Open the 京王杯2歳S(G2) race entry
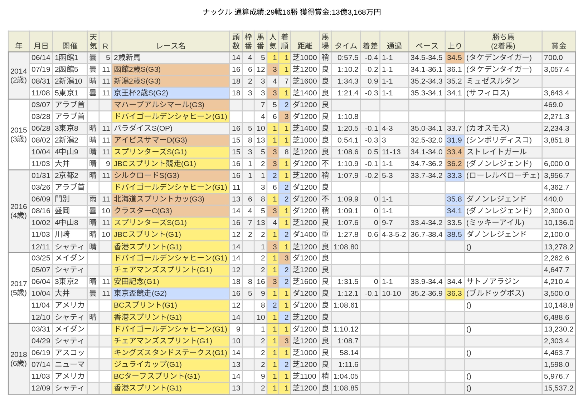 coord(171,93)
